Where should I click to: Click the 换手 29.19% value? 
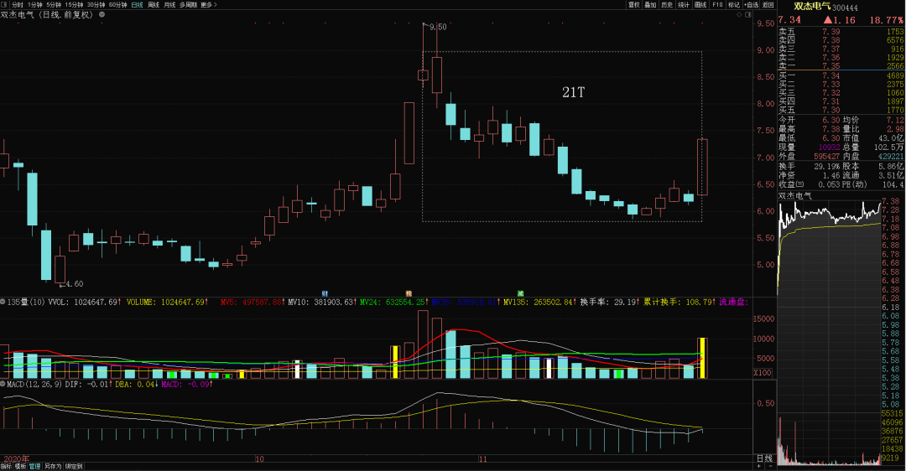[x=827, y=166]
